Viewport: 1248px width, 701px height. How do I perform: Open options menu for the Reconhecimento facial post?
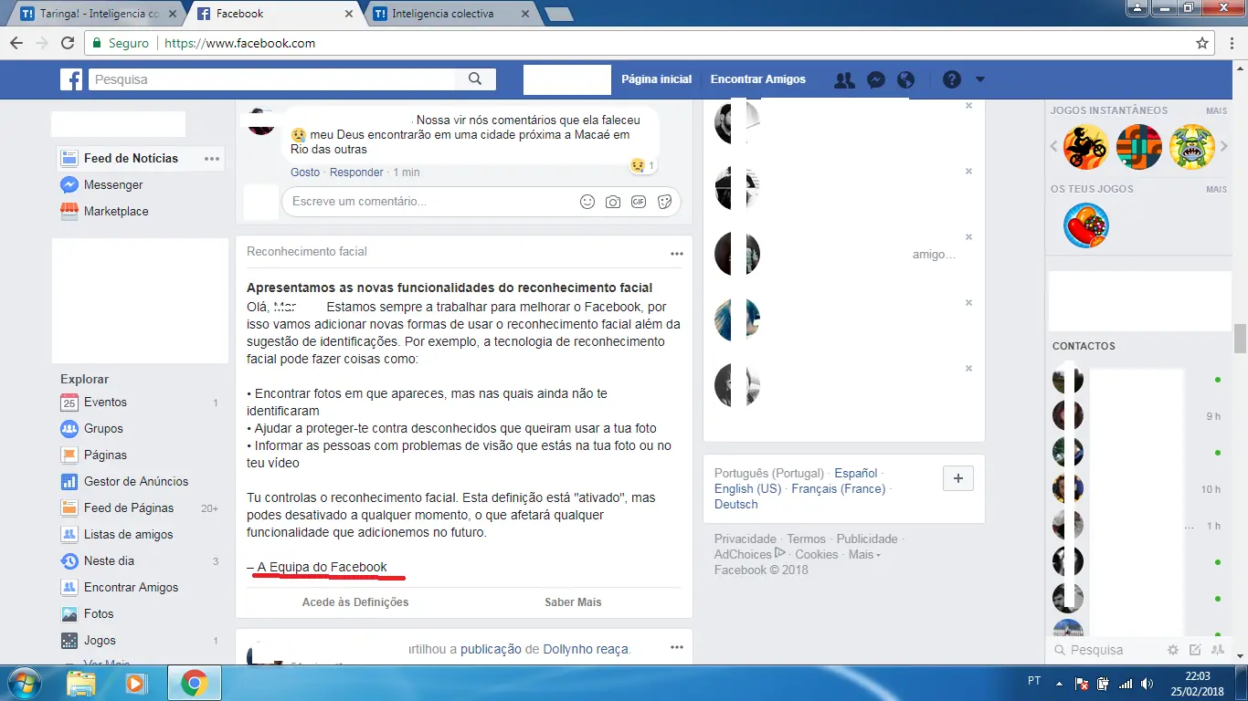pyautogui.click(x=677, y=254)
